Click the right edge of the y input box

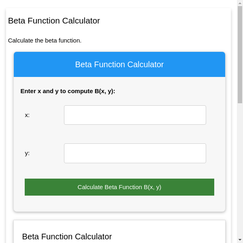click(203, 153)
